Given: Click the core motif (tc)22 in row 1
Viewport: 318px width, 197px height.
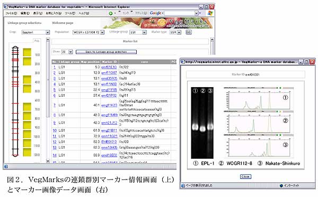Looking at the screenshot, I should pos(124,67).
